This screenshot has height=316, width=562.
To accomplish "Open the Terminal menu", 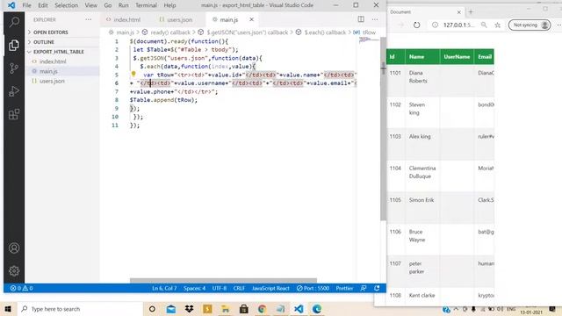I will coord(146,5).
